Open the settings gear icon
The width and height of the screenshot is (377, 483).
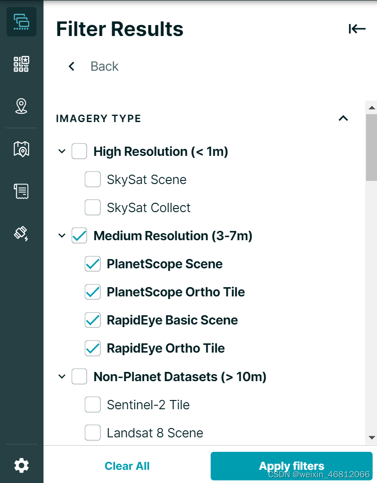point(21,465)
